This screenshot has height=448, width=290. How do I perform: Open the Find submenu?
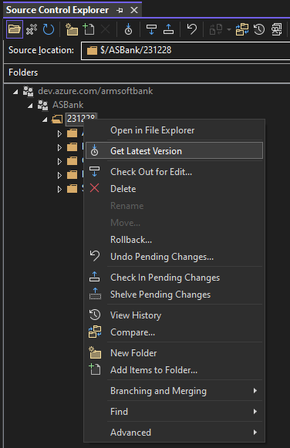tap(174, 412)
